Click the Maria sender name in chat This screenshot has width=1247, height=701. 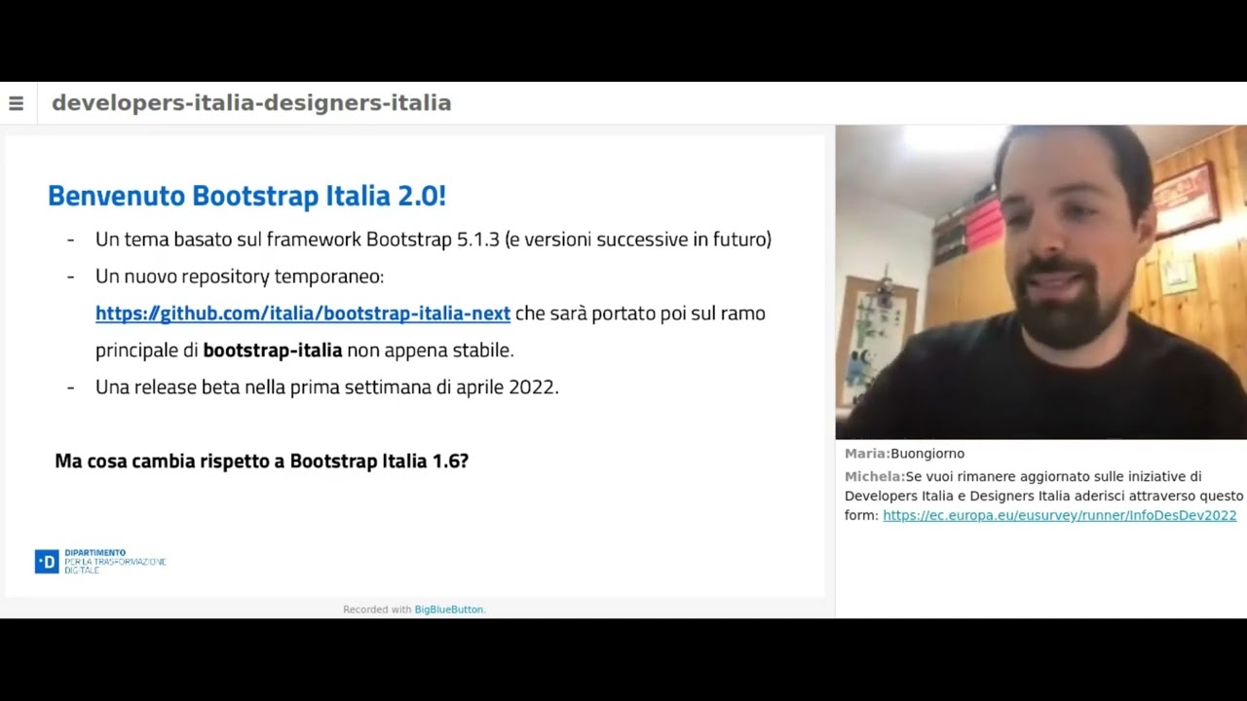tap(867, 454)
